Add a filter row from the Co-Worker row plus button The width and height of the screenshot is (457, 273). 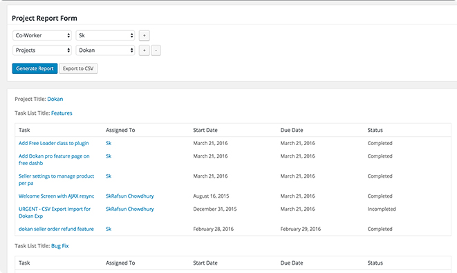[144, 35]
